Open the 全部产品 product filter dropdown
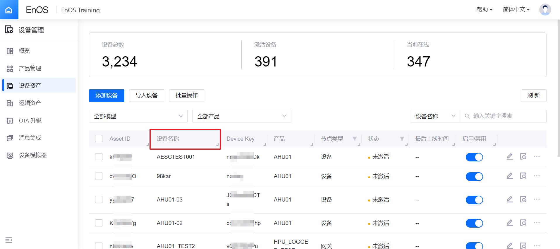This screenshot has height=249, width=560. 241,116
